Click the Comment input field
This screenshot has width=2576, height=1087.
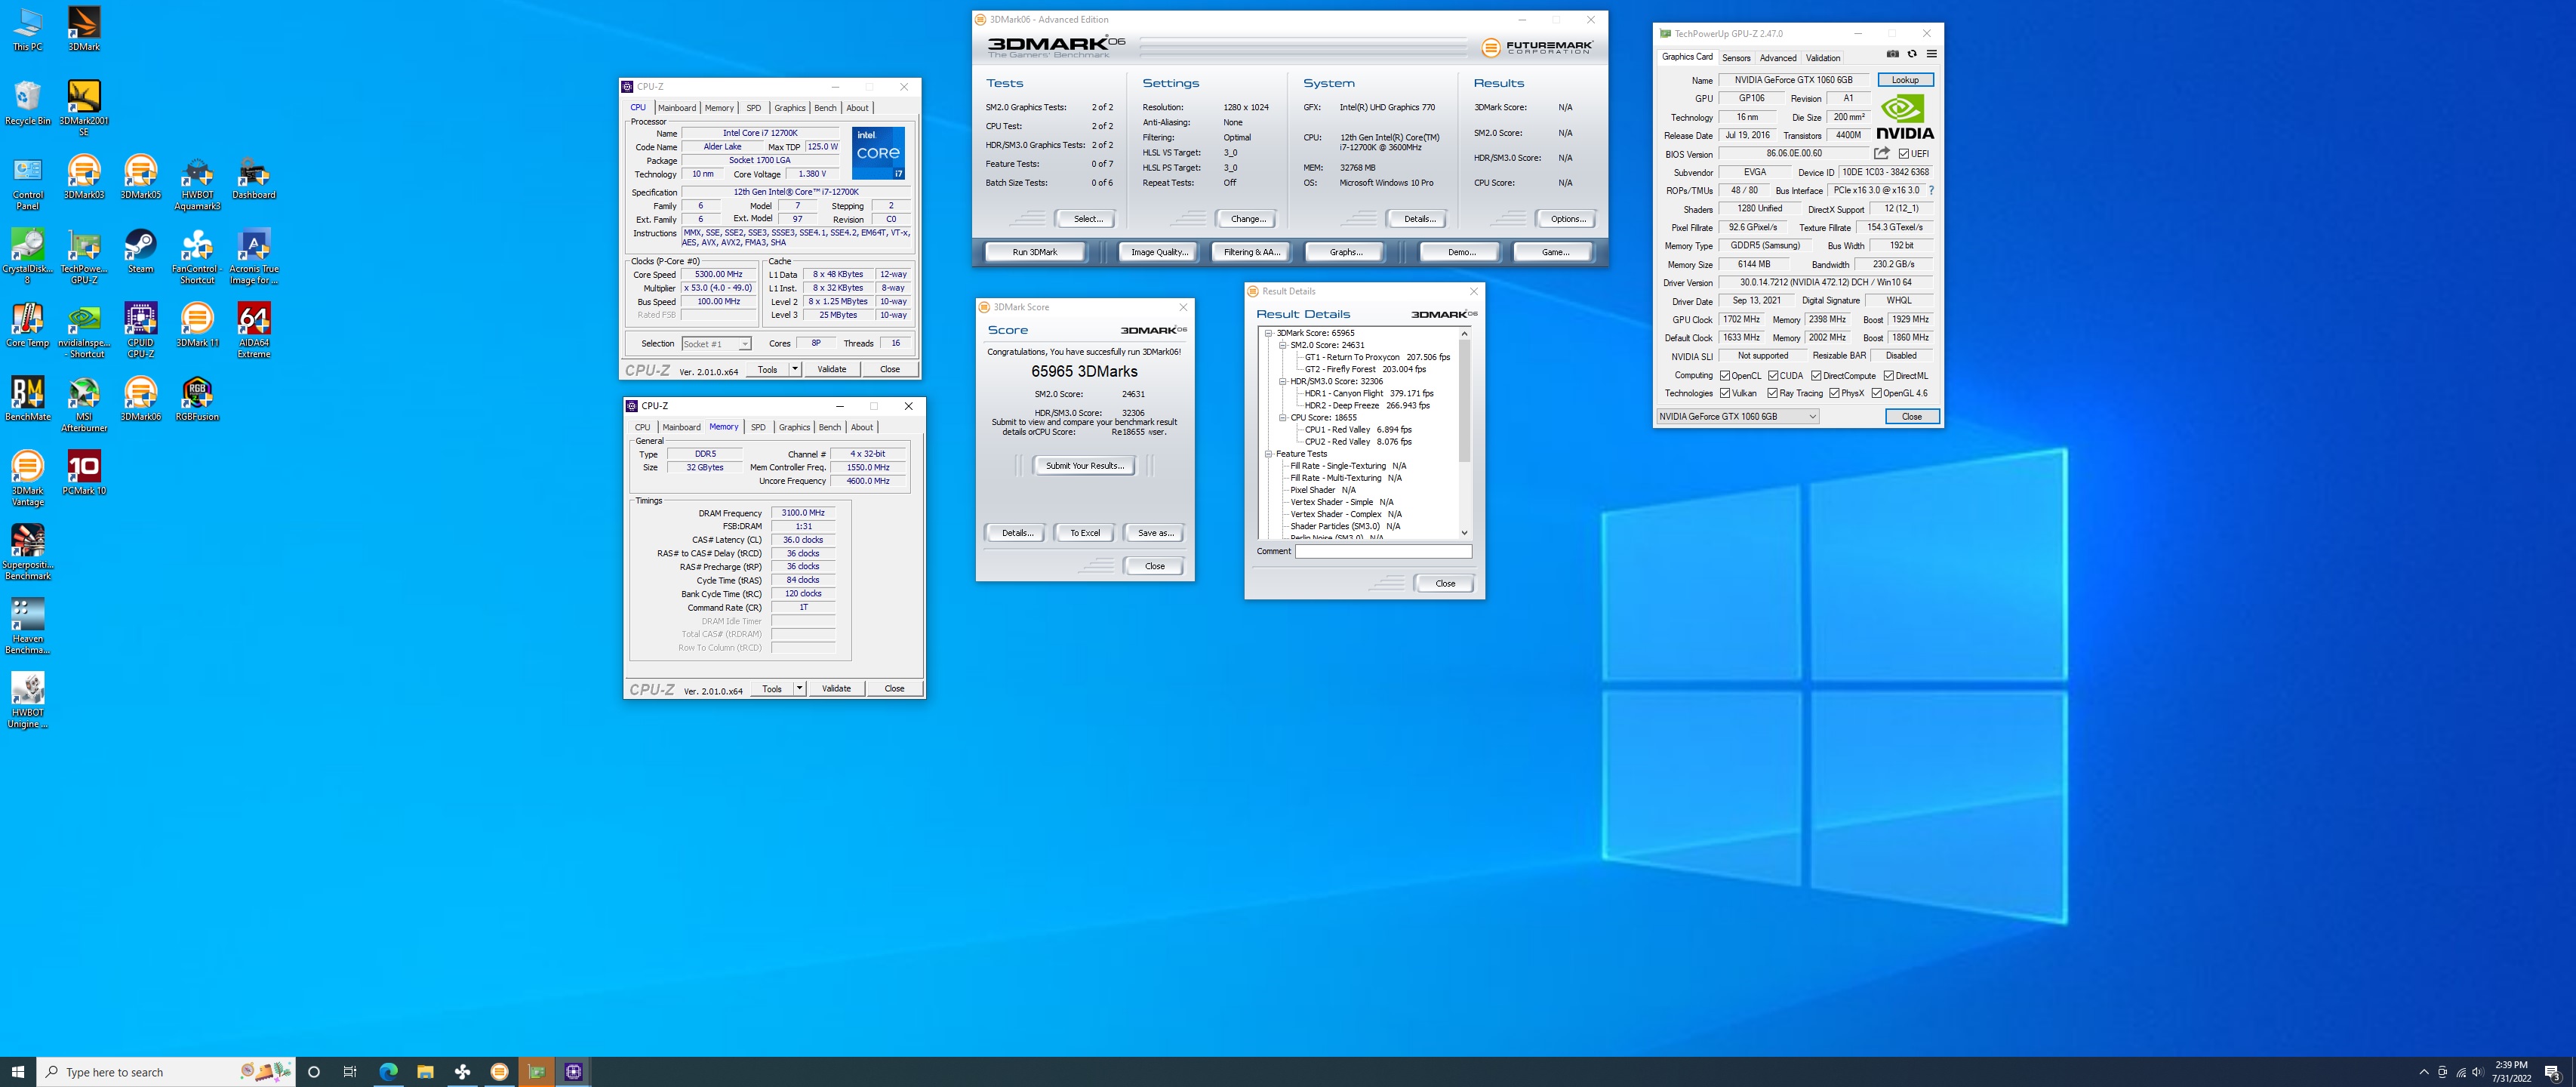1383,551
